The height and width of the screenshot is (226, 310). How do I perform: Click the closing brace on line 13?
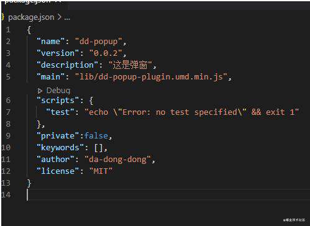coord(29,183)
